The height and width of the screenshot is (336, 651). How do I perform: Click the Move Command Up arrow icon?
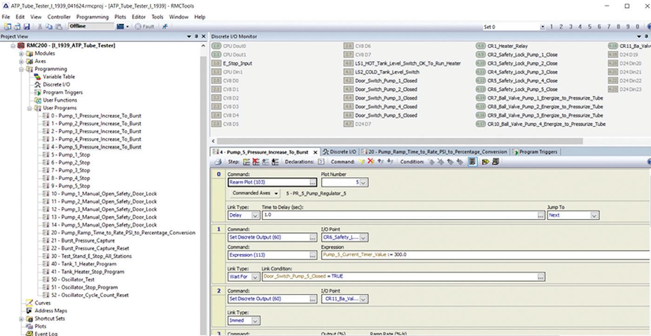[x=380, y=162]
